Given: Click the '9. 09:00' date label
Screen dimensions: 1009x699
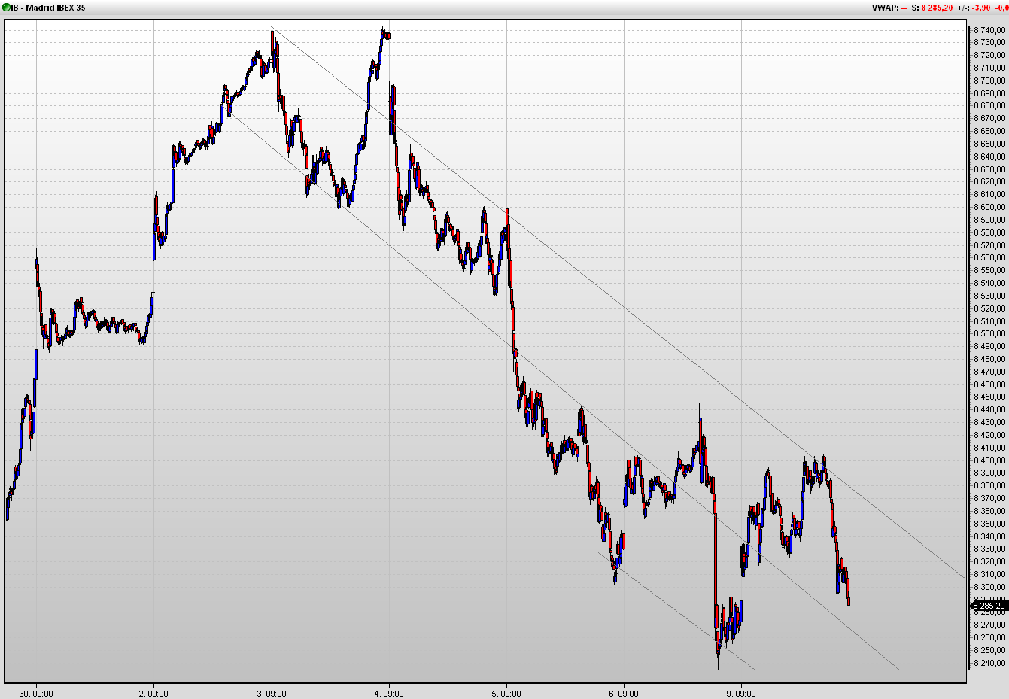Looking at the screenshot, I should (742, 694).
